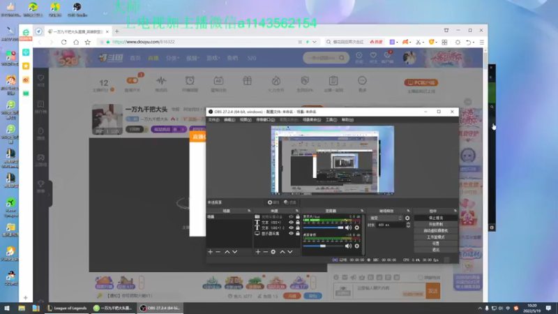Viewport: 558px width, 314px height.
Task: Toggle visibility of first video capture source
Action: [291, 216]
